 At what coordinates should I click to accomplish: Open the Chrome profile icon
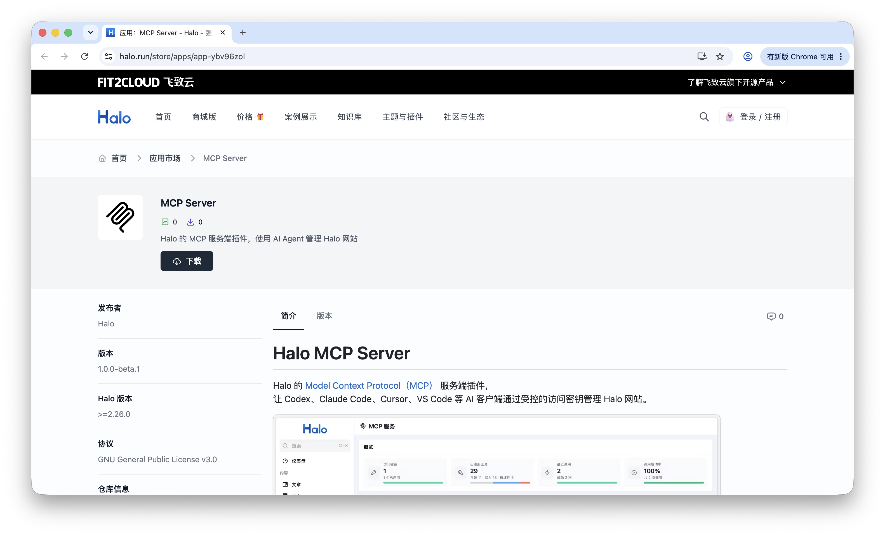click(748, 56)
